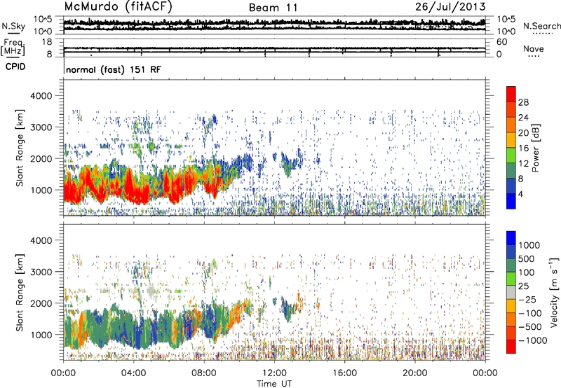
Task: Click the "-25" label on the velocity color bar
Action: tap(527, 300)
